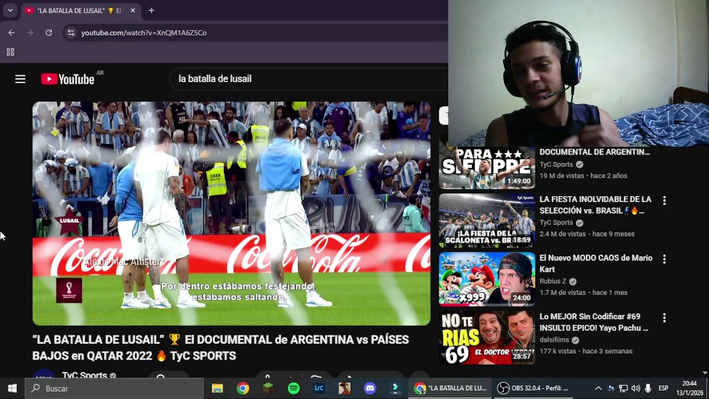Open the Windows Start menu

[x=12, y=388]
